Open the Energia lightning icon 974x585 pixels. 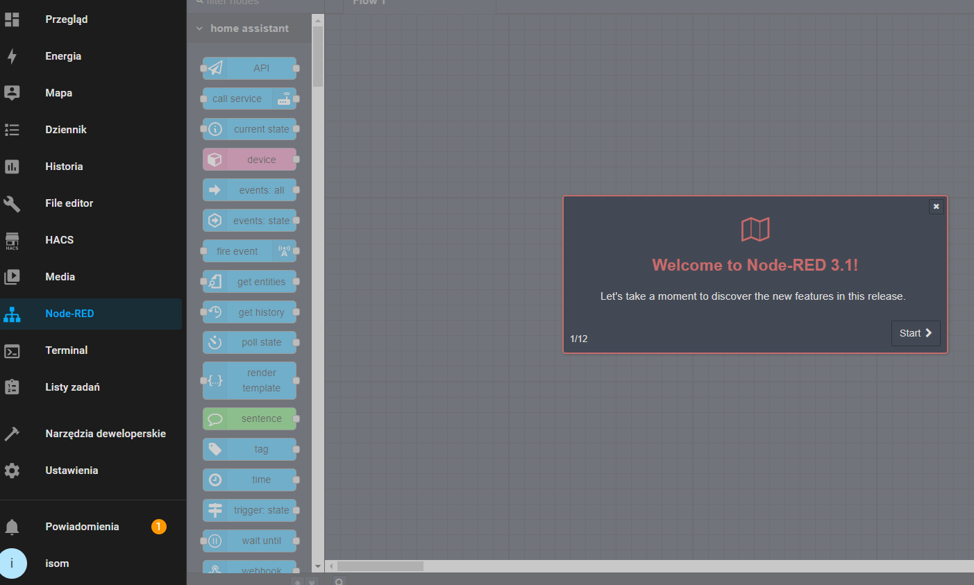pyautogui.click(x=12, y=56)
